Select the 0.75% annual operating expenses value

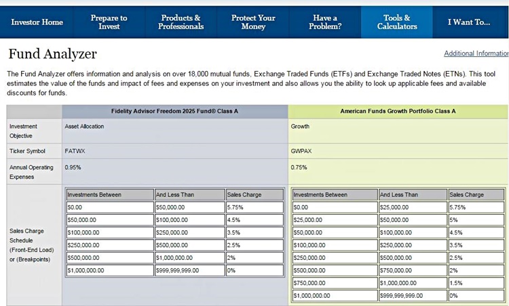point(299,167)
